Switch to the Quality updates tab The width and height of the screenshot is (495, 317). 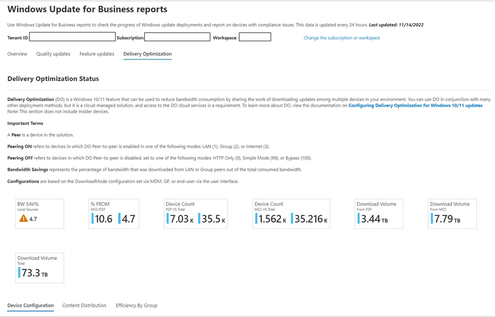pos(53,54)
